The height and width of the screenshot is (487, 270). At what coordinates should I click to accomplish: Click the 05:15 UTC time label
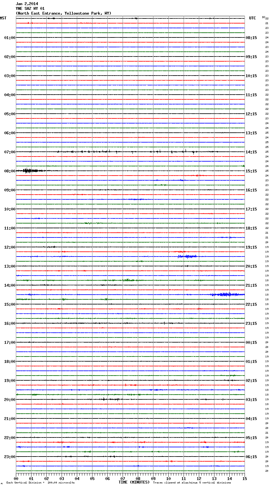tap(251, 438)
